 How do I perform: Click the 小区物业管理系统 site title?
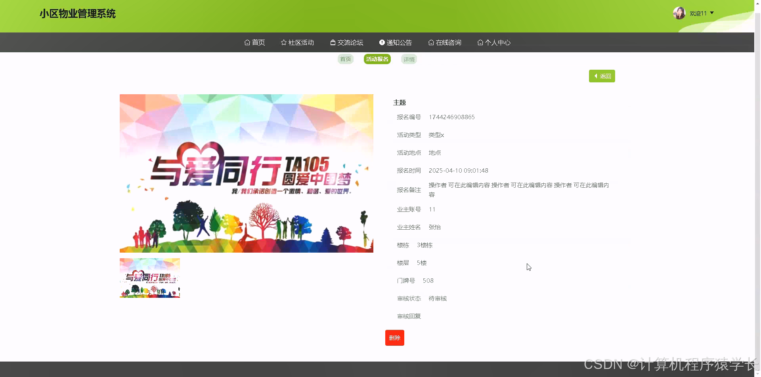[78, 14]
